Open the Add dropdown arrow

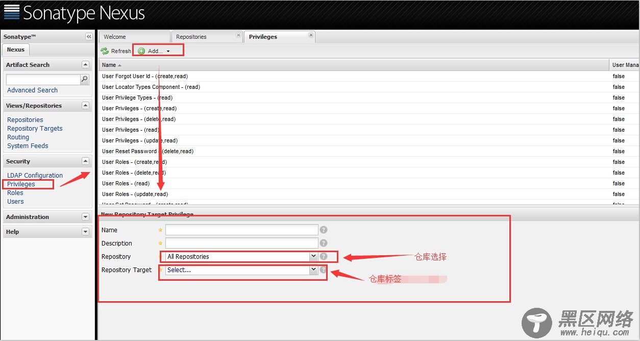tap(168, 52)
